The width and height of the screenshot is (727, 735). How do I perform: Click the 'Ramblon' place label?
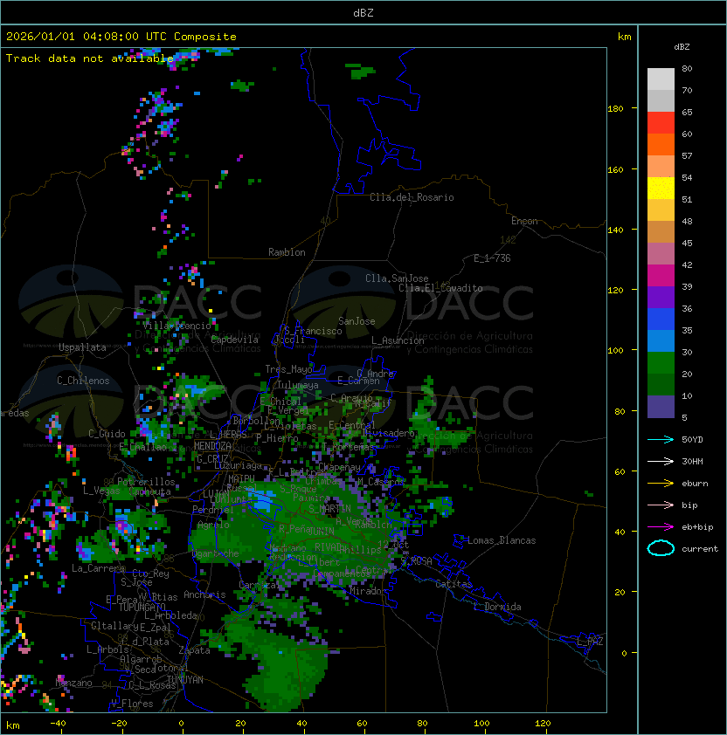point(287,252)
